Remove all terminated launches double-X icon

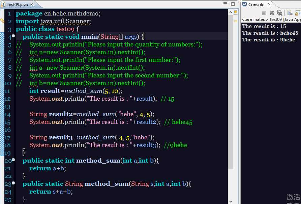pos(279,13)
